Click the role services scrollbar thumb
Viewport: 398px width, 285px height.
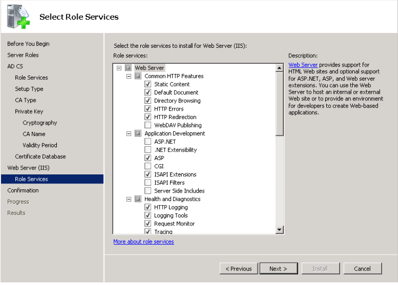(279, 104)
